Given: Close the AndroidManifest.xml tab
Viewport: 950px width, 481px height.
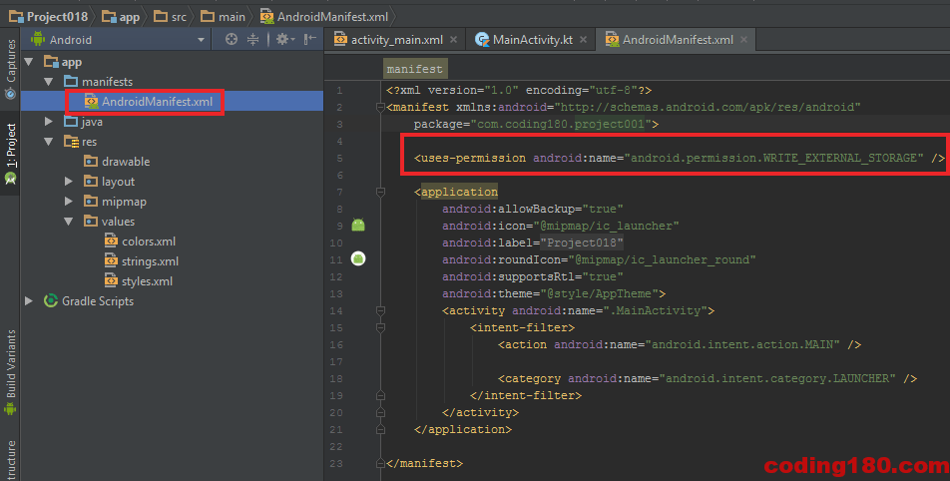Looking at the screenshot, I should 744,40.
